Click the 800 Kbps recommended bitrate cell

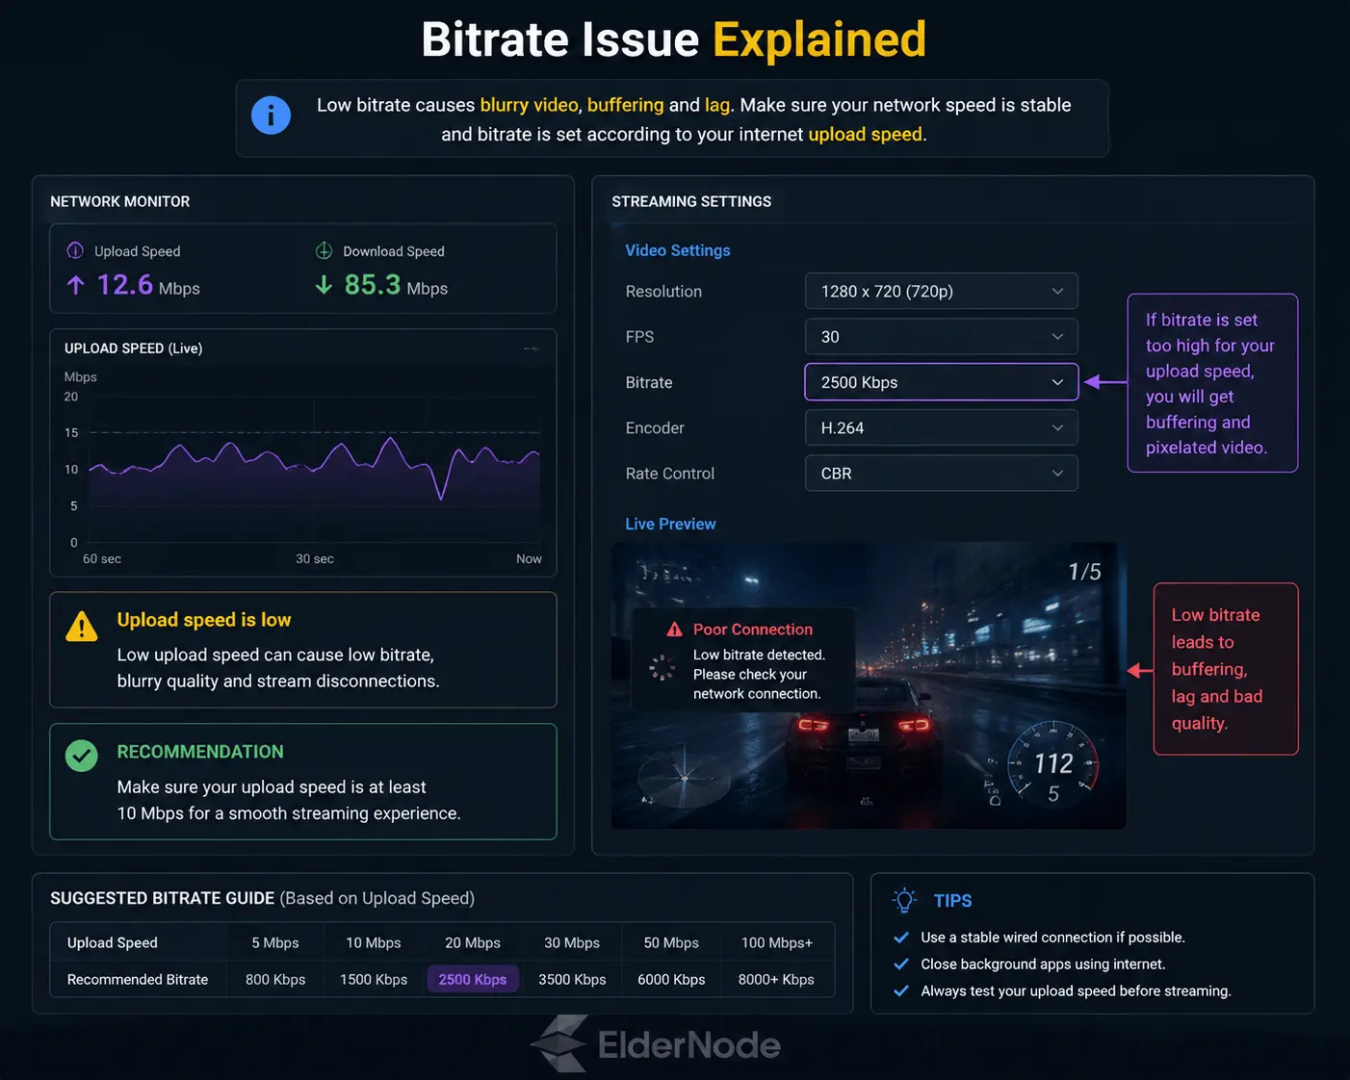275,980
